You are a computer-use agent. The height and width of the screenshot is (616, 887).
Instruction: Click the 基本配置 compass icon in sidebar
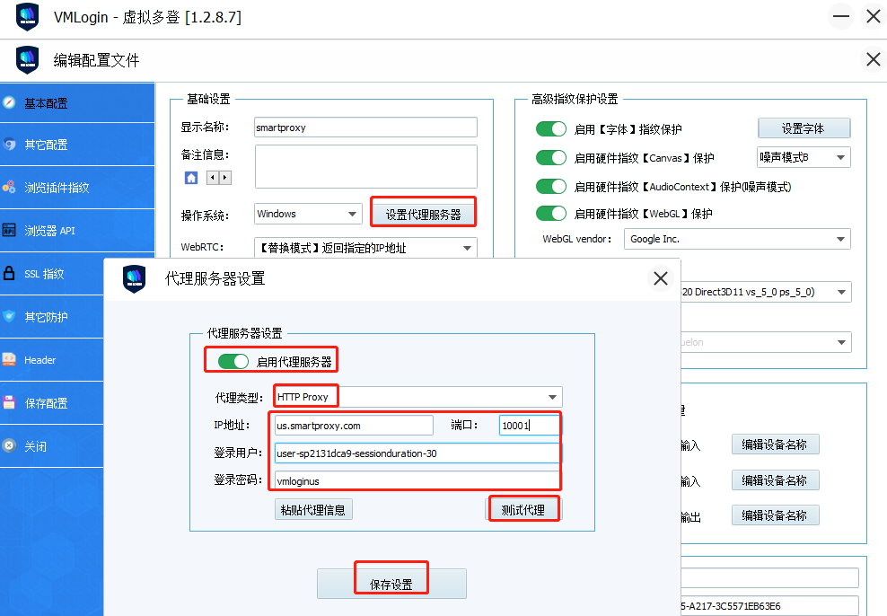pos(10,103)
